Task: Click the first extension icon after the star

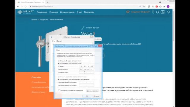Action: [149, 7]
